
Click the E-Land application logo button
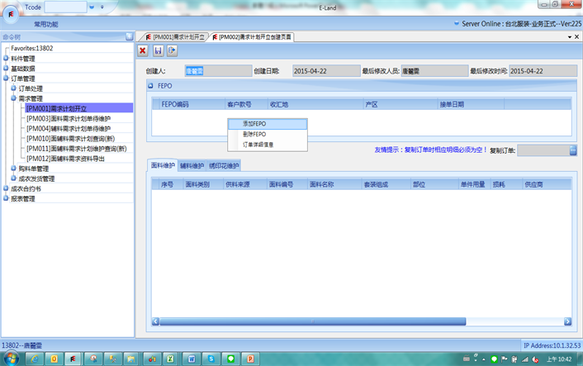point(12,14)
